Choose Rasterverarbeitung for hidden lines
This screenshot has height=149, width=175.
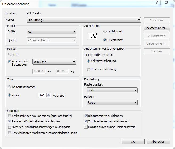[x=89, y=69]
